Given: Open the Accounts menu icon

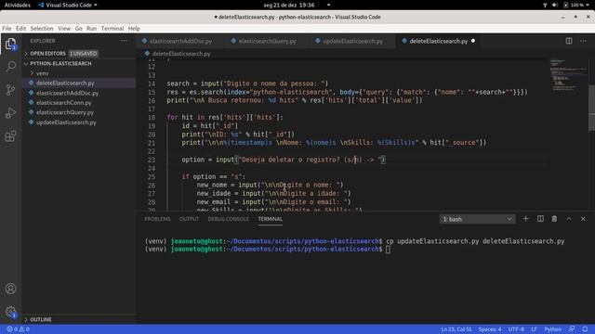Looking at the screenshot, I should pyautogui.click(x=10, y=289).
